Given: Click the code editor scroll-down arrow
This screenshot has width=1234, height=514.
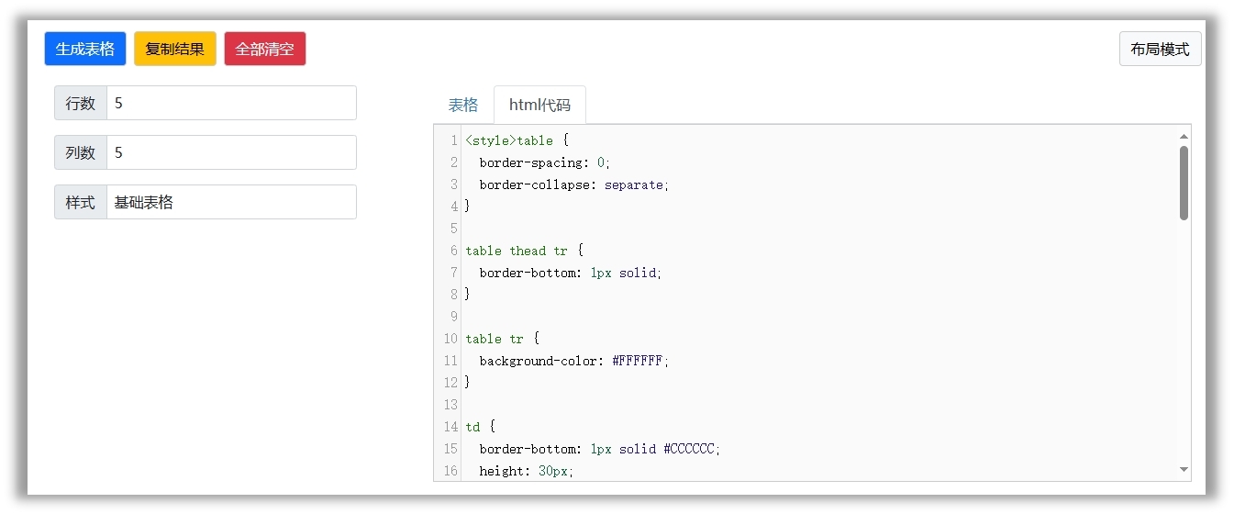Looking at the screenshot, I should coord(1184,470).
